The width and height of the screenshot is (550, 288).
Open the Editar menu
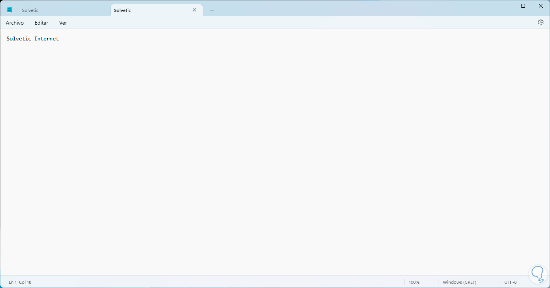(41, 23)
